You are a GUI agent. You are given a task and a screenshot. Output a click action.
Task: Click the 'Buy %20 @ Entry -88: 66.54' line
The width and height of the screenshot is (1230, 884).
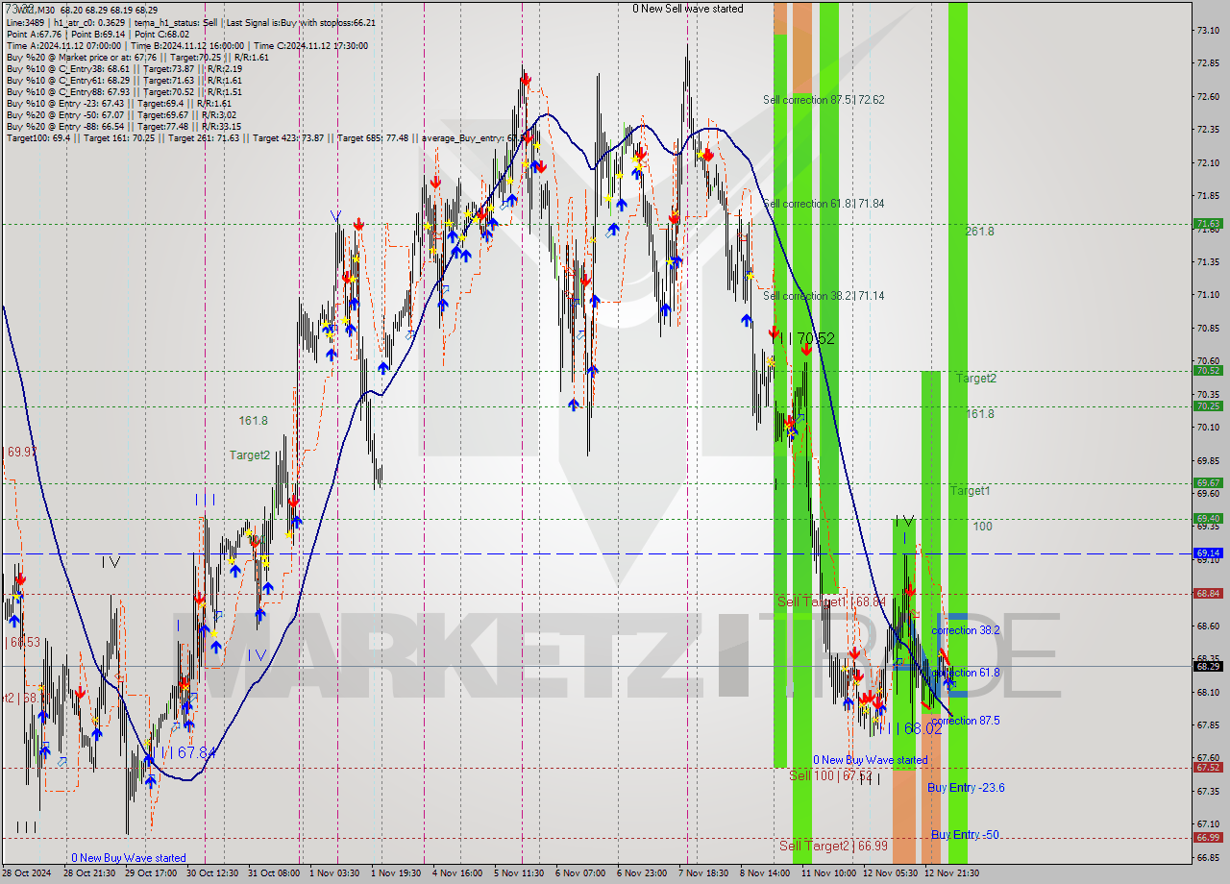123,127
